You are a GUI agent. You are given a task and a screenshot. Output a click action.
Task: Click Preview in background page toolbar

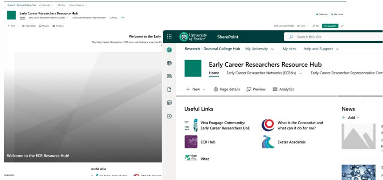(44, 26)
